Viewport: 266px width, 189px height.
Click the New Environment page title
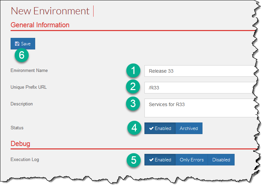[50, 11]
